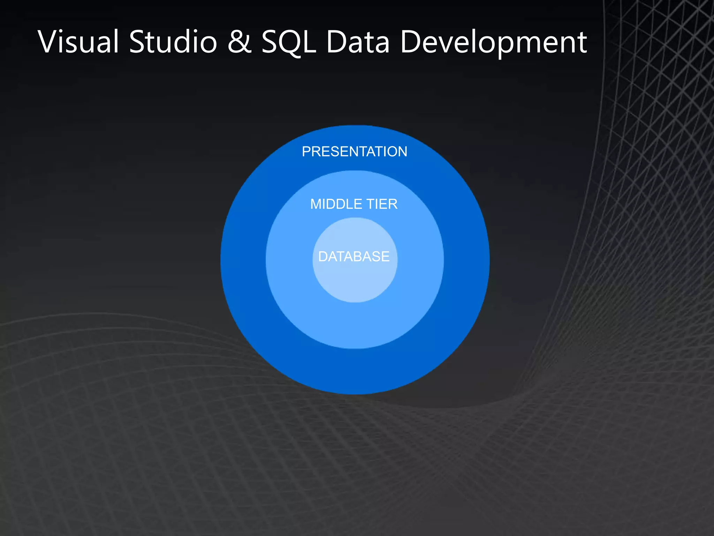This screenshot has height=536, width=714.
Task: Select the word Studio in slide title
Action: point(173,42)
